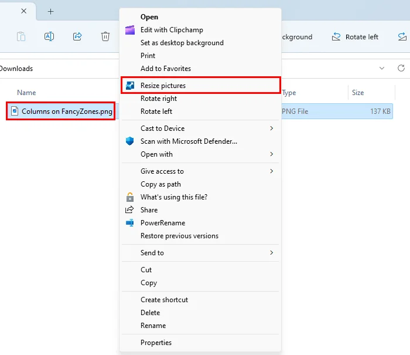Open a new tab with plus button
The height and width of the screenshot is (355, 410).
51,11
